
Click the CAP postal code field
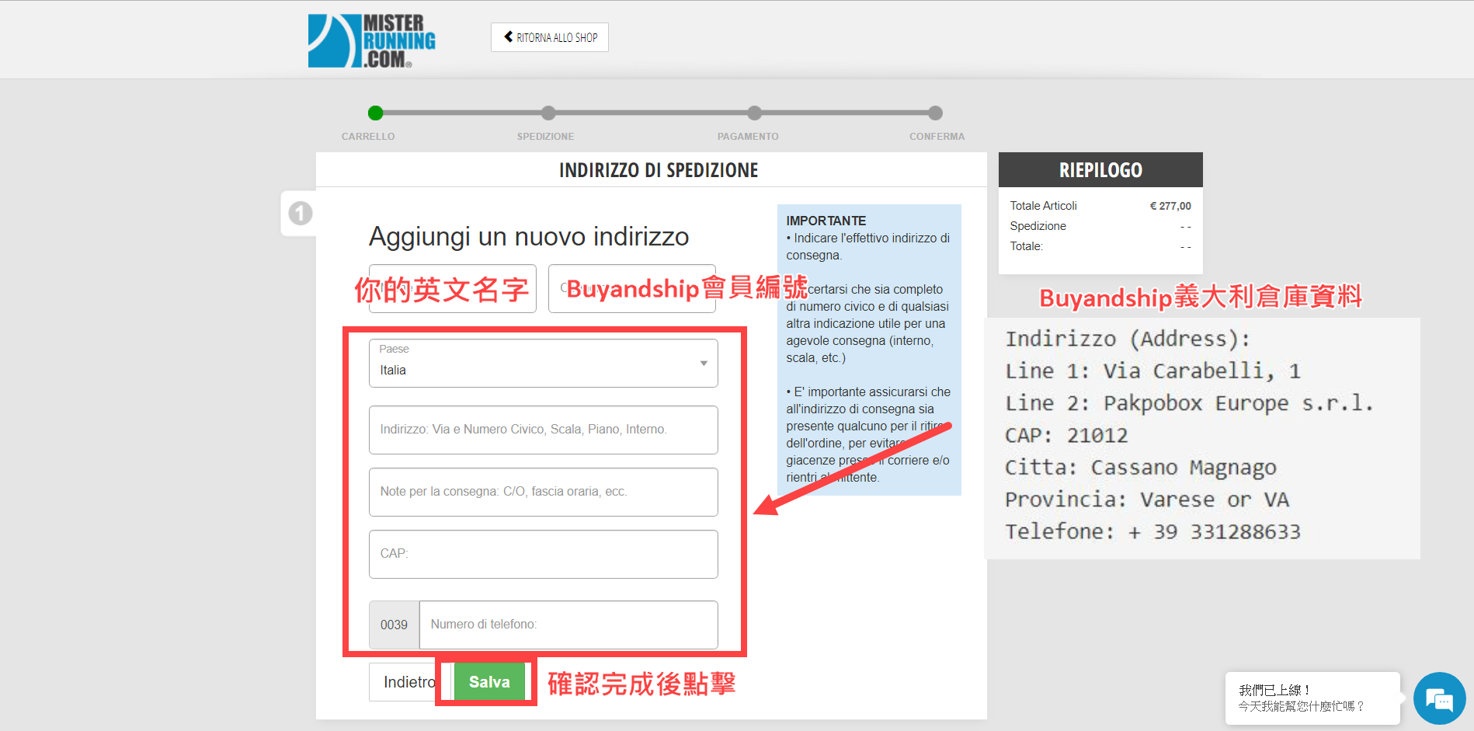[x=542, y=554]
